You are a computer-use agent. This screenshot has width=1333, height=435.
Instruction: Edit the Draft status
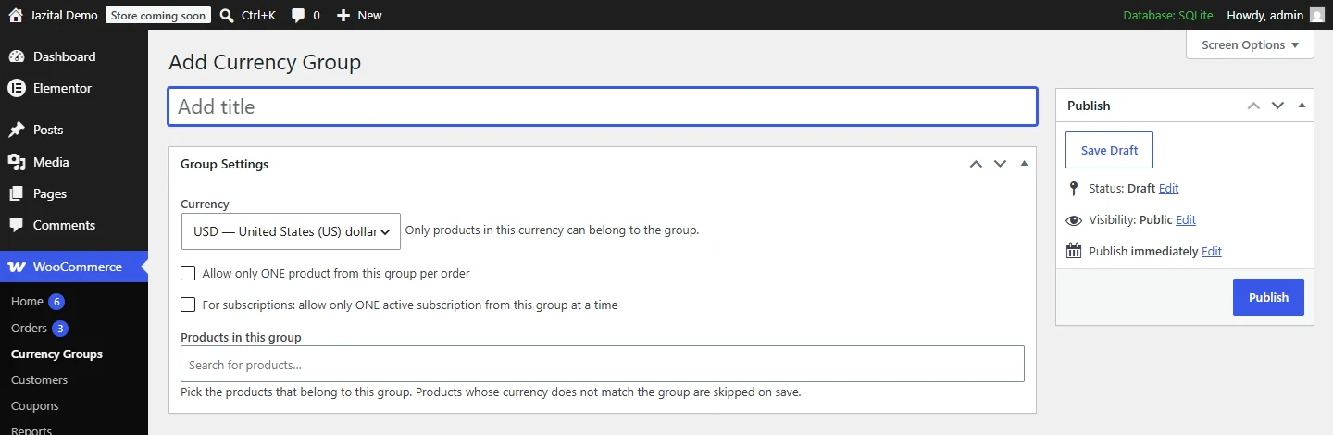coord(1168,188)
